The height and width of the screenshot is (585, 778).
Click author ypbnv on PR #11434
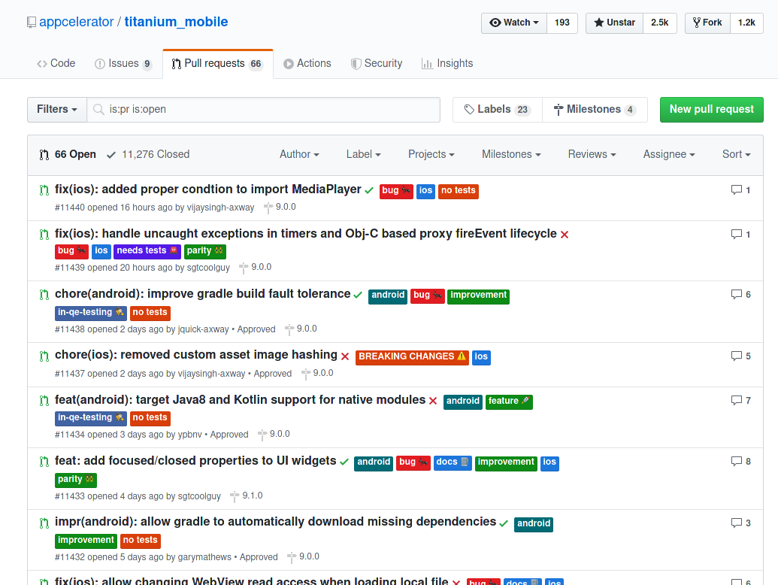tap(190, 435)
